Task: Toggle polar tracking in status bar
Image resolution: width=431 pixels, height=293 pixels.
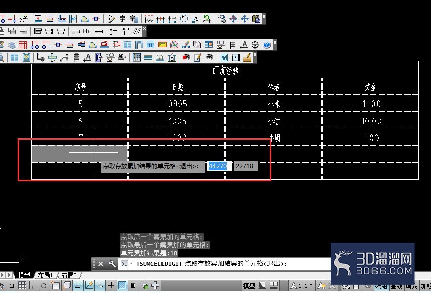Action: [x=44, y=286]
